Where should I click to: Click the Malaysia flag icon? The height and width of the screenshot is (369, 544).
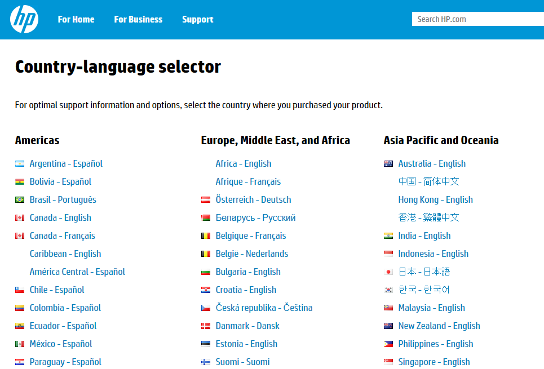(388, 308)
